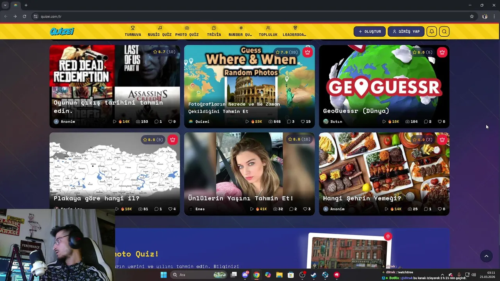Open the Where & When photo quiz card
The width and height of the screenshot is (500, 281).
tap(249, 86)
